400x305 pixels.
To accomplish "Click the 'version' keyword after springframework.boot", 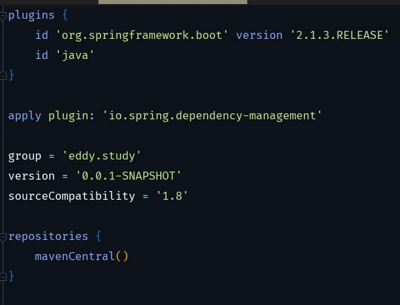I will point(259,36).
